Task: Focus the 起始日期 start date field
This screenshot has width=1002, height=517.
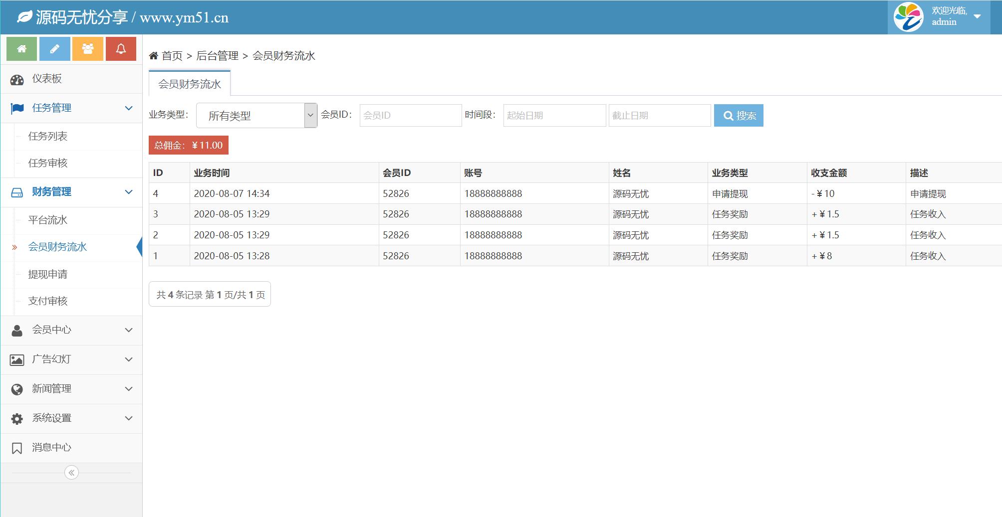Action: click(x=554, y=116)
